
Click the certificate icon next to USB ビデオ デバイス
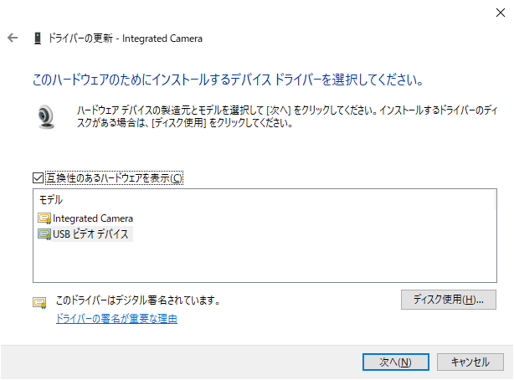click(x=44, y=234)
